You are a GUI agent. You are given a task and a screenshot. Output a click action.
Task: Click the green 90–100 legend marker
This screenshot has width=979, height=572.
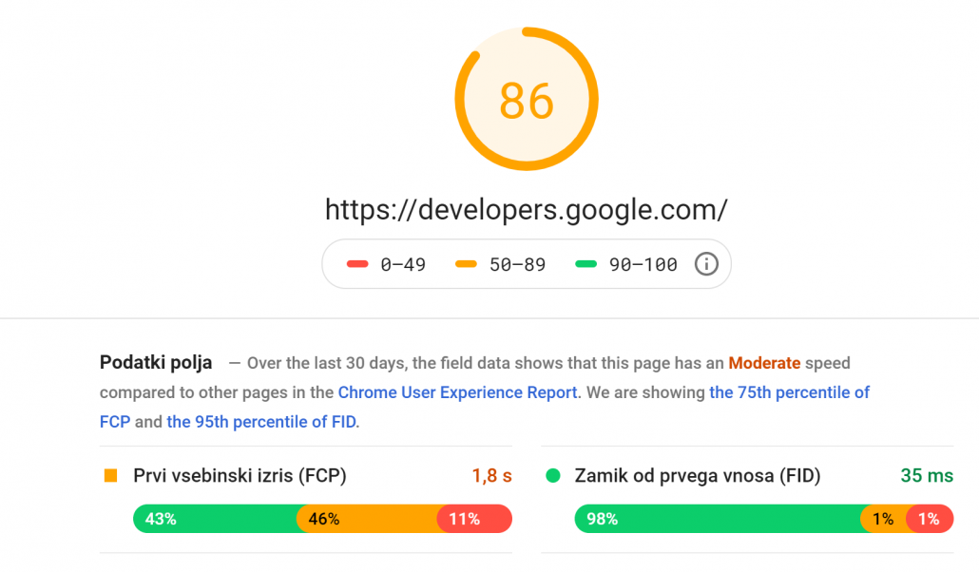585,265
